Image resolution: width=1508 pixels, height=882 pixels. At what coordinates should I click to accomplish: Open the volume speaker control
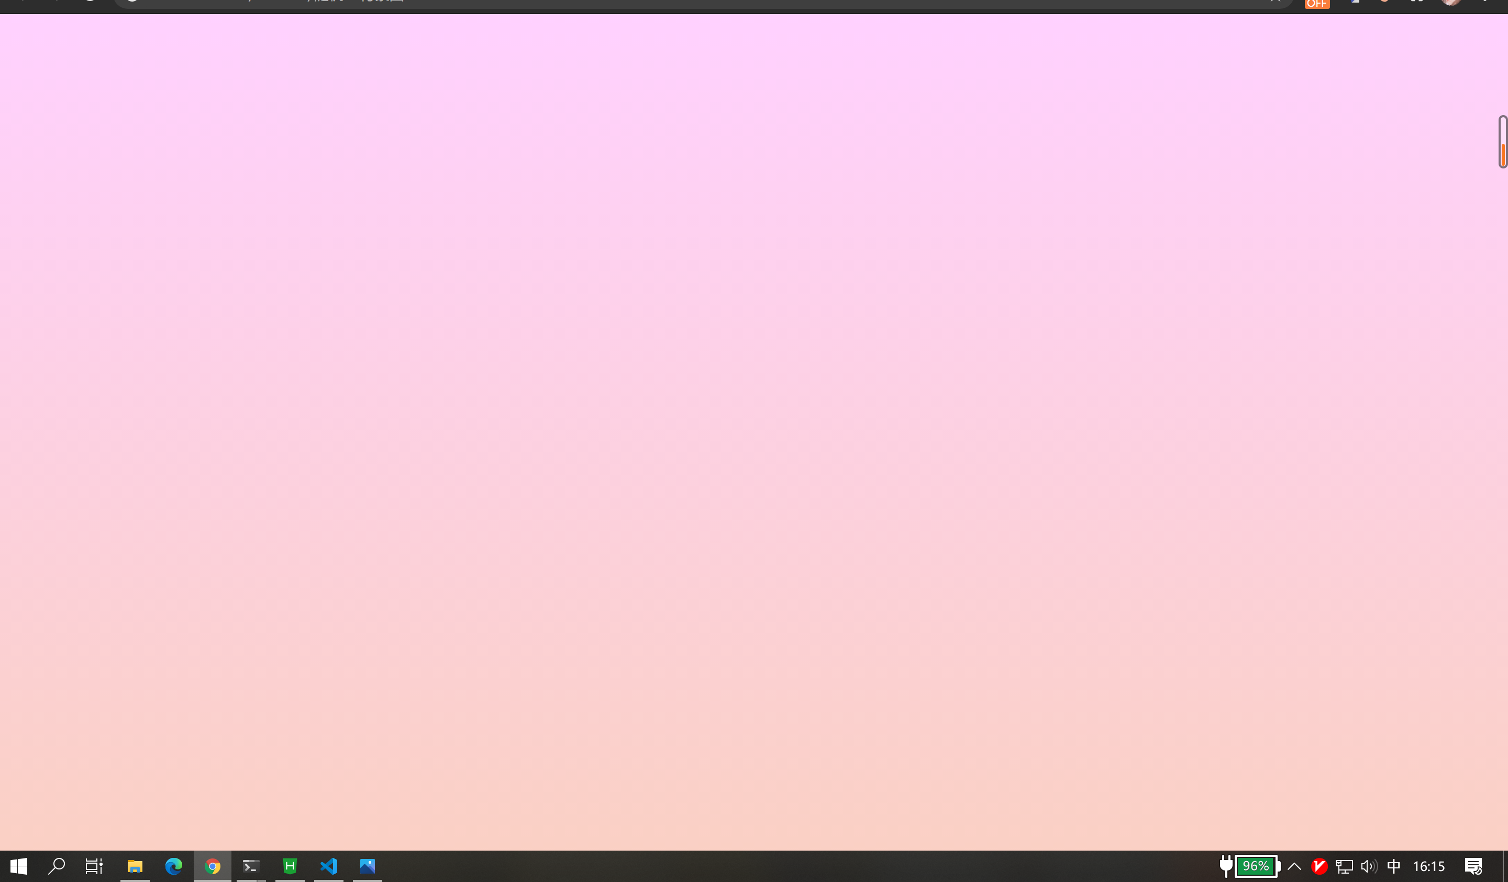click(1369, 866)
